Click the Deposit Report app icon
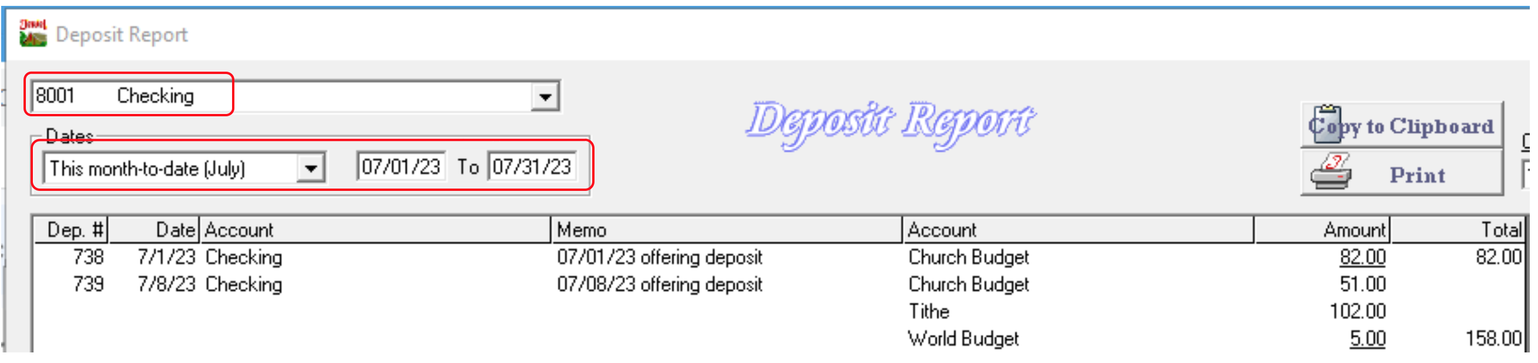Screen dimensions: 1538x363 [33, 33]
